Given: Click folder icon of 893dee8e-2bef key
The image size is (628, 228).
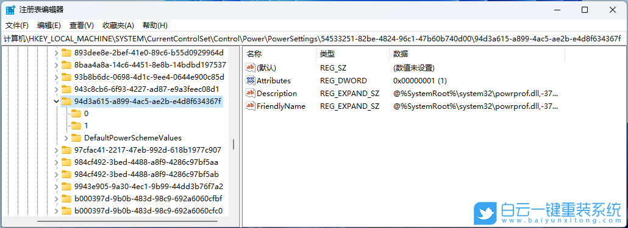Looking at the screenshot, I should coord(66,53).
